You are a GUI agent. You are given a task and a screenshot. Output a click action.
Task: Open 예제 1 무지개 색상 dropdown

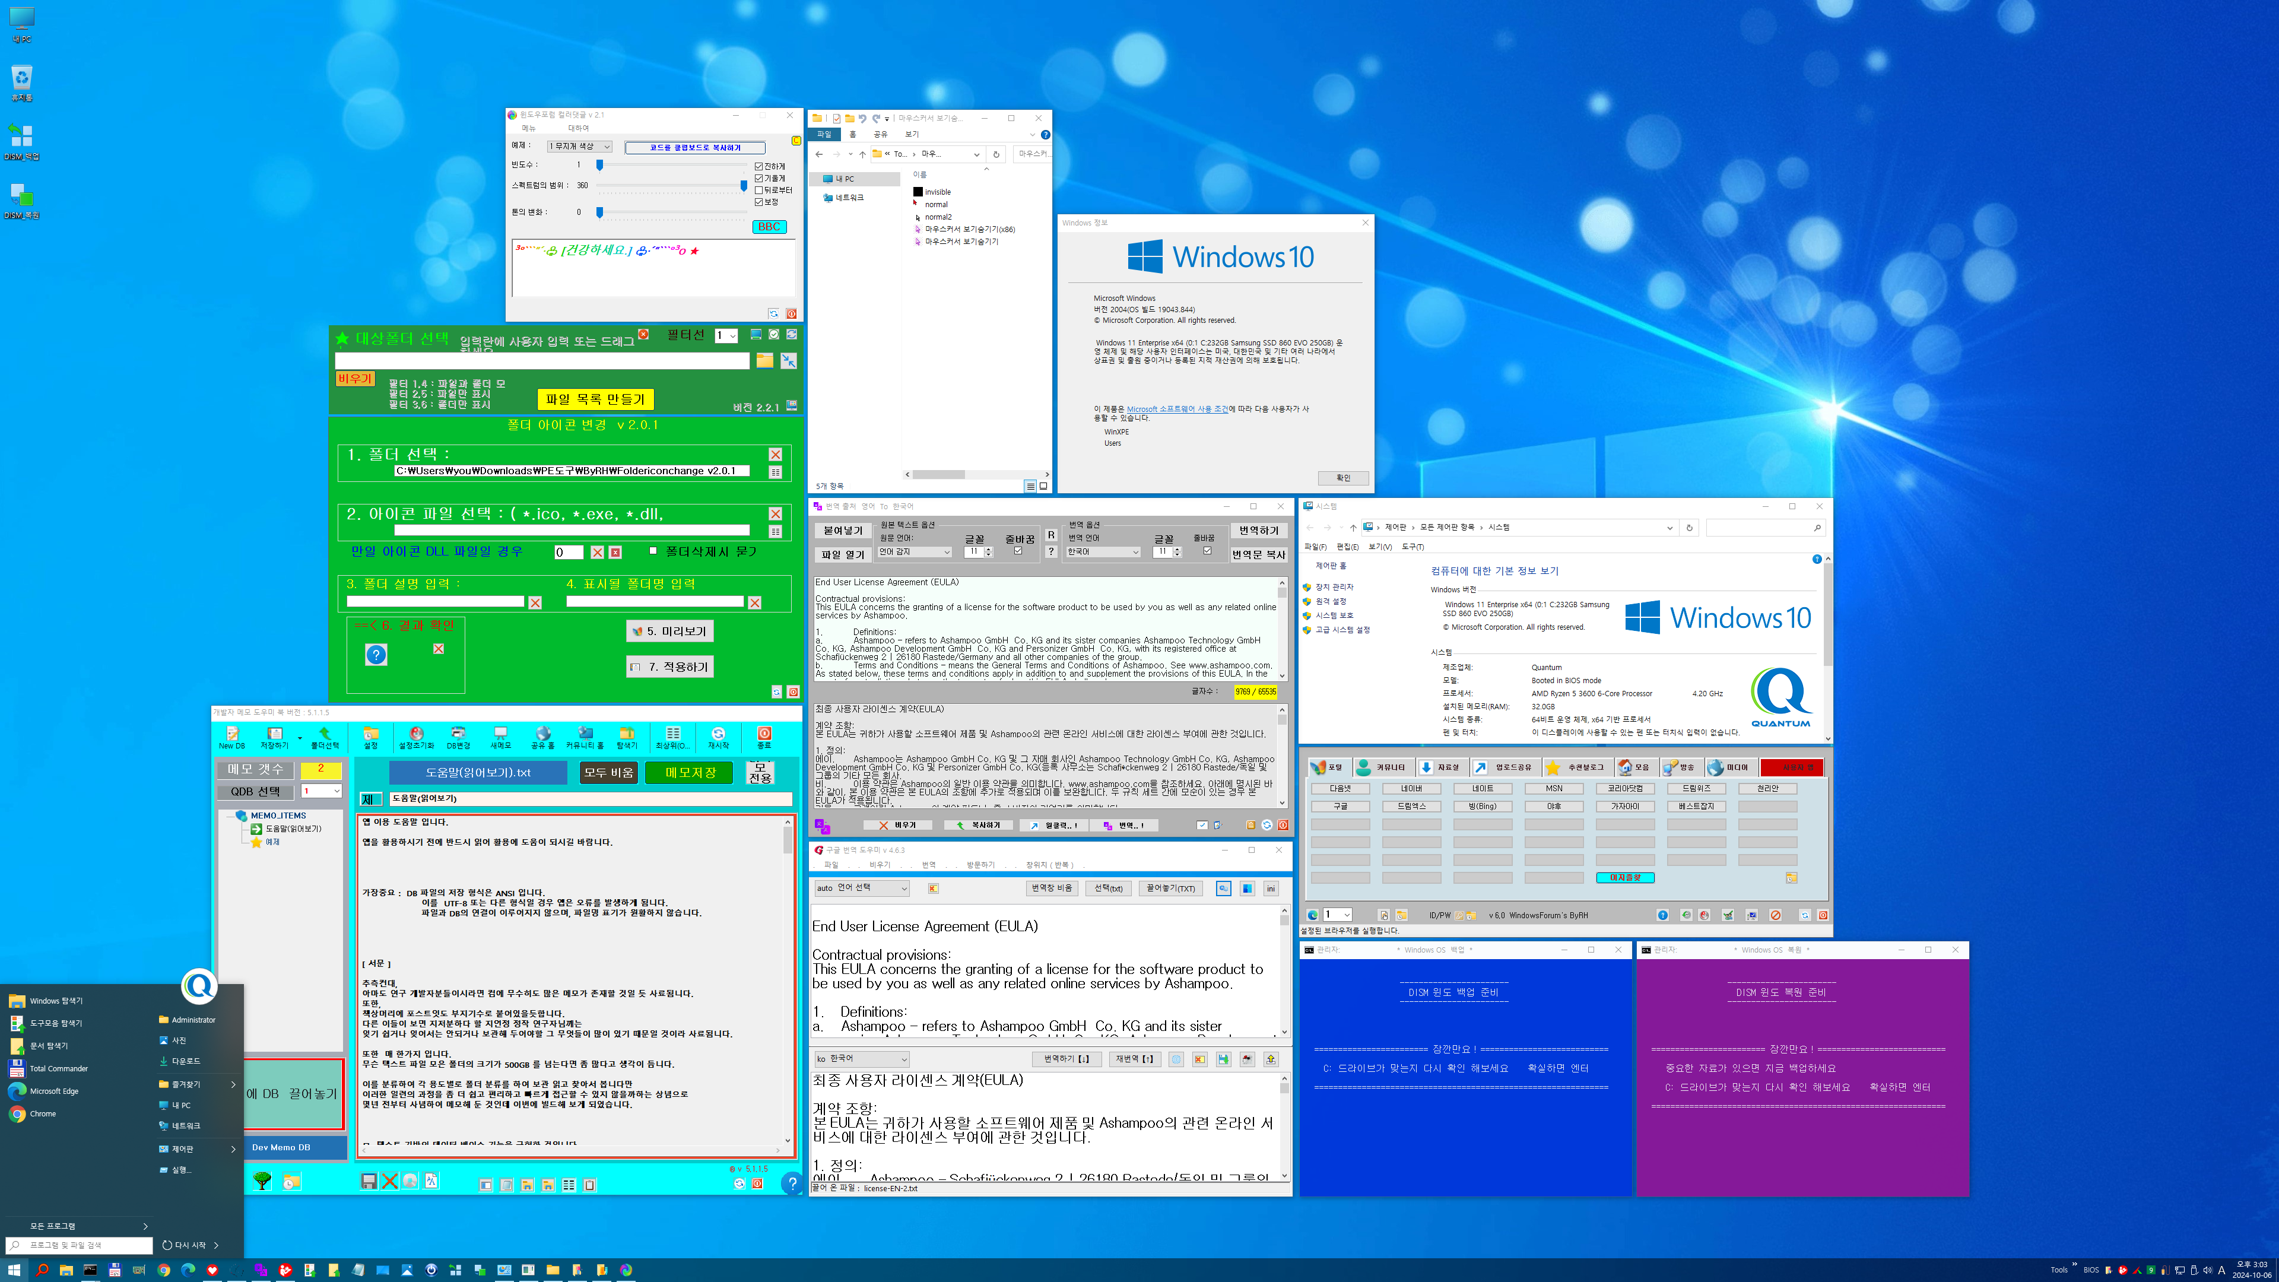tap(579, 146)
